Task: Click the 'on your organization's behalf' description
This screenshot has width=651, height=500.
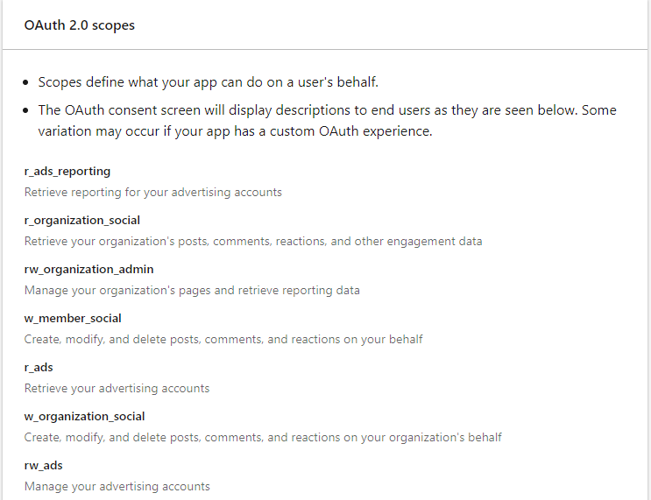Action: (263, 437)
